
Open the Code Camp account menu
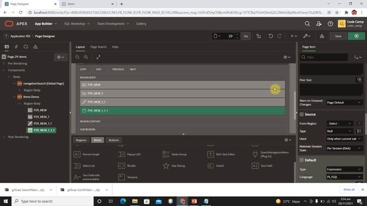[351, 23]
